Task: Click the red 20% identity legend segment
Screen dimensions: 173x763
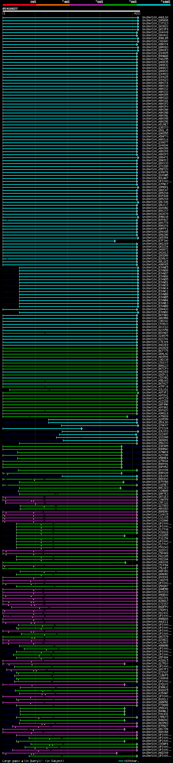Action: tap(19, 5)
